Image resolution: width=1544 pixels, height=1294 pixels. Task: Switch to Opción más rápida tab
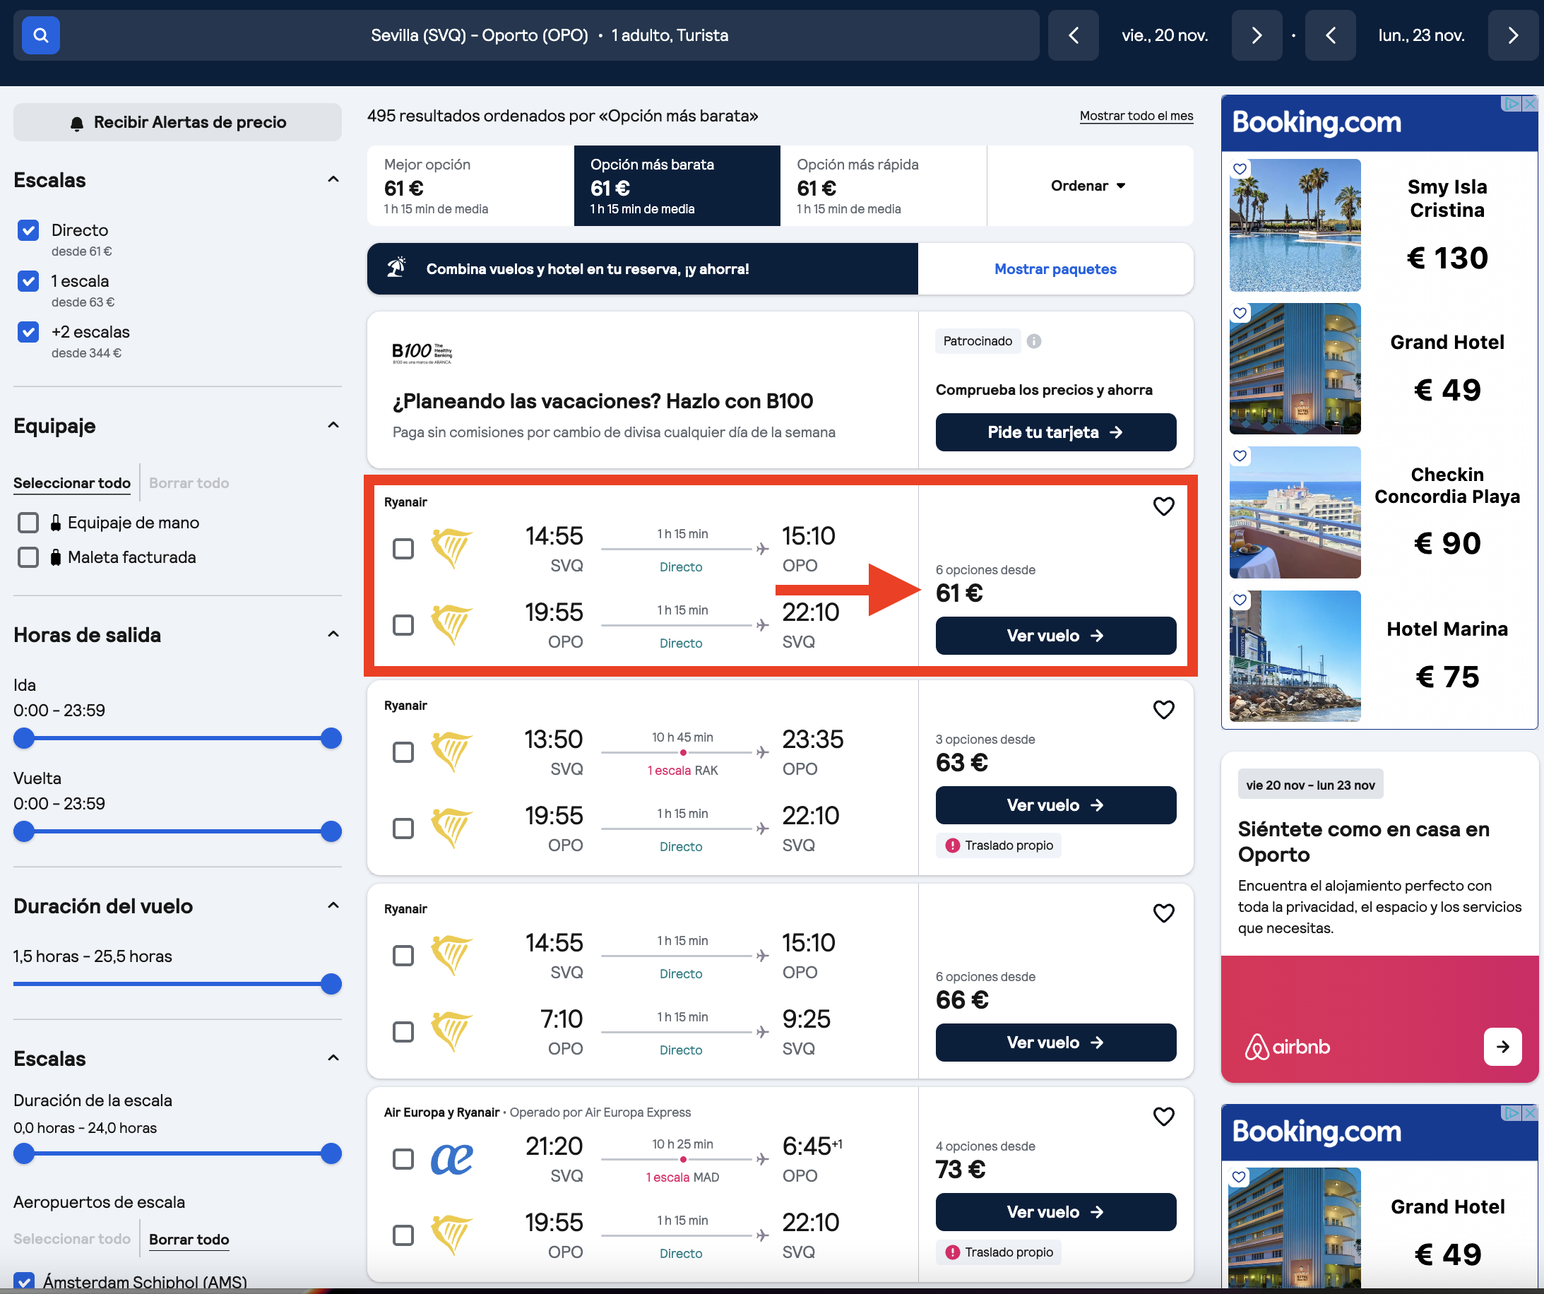(x=884, y=186)
